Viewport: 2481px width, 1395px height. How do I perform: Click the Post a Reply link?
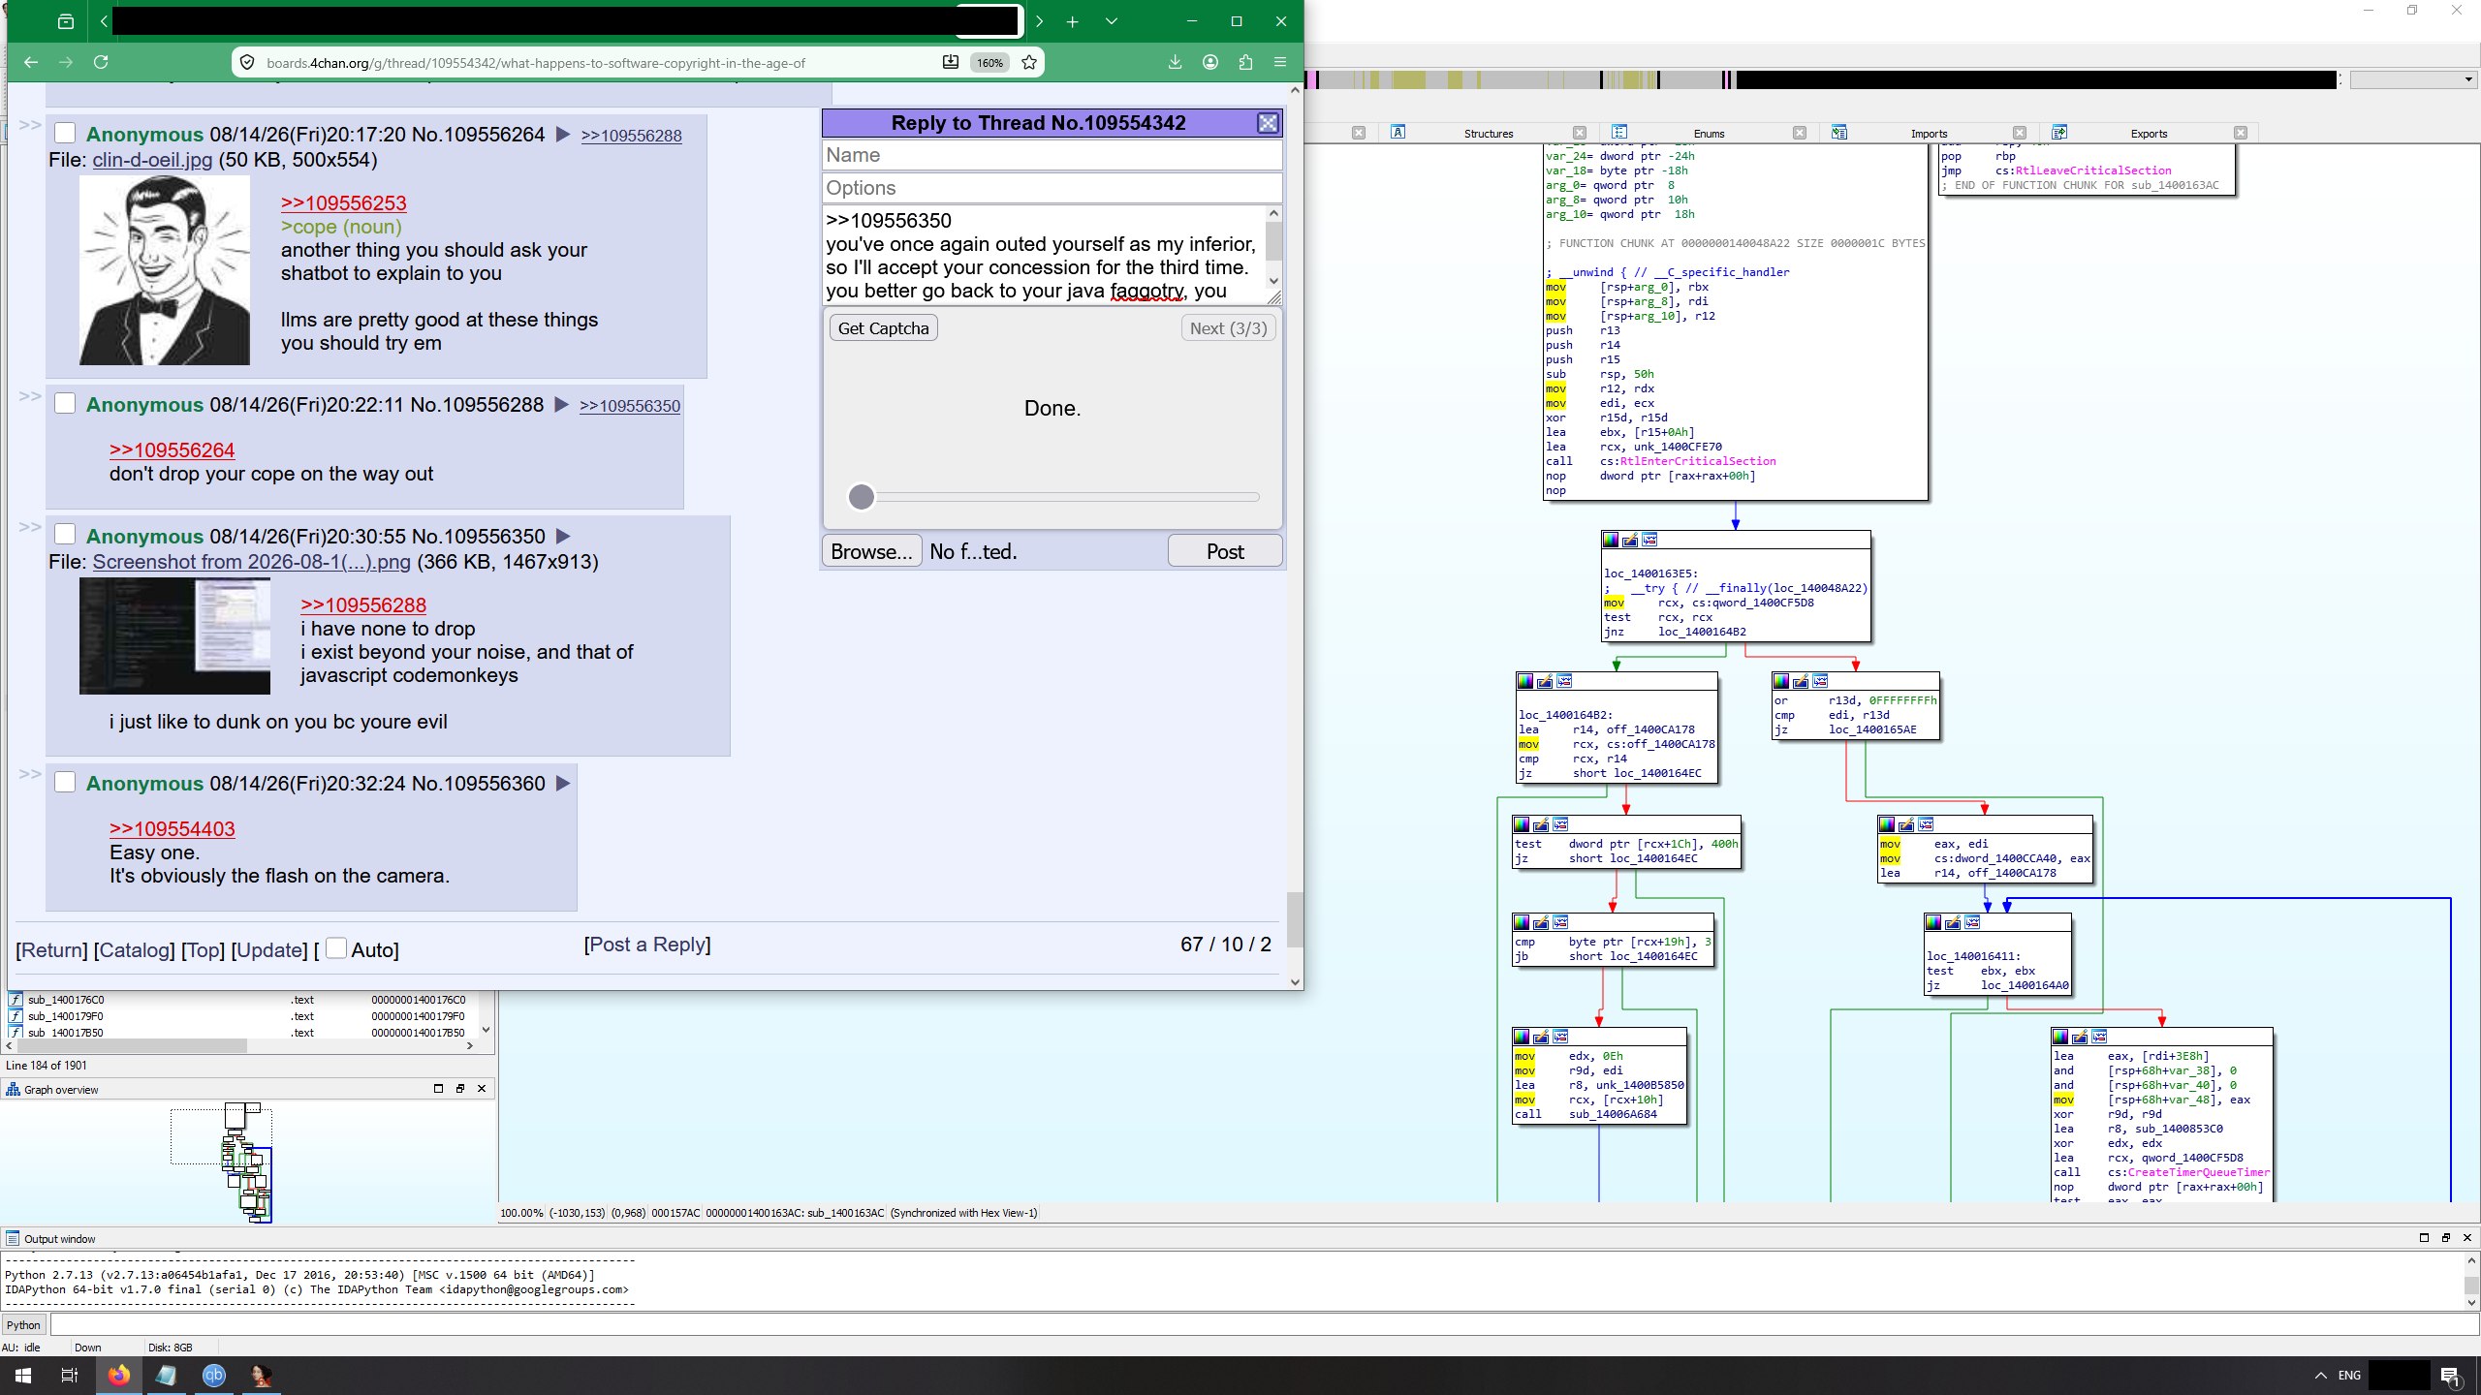646,945
